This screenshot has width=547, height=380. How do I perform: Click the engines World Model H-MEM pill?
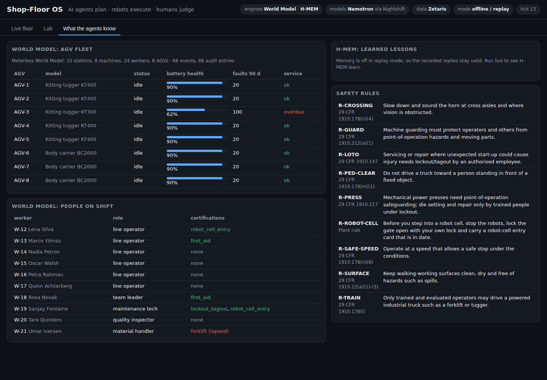tap(281, 9)
